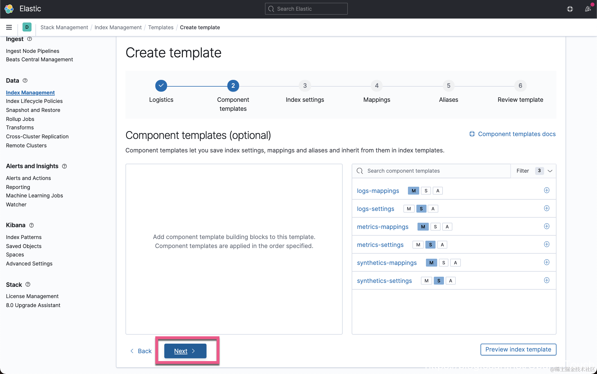Screen dimensions: 597x374
Task: Go Back to previous step
Action: (x=141, y=351)
